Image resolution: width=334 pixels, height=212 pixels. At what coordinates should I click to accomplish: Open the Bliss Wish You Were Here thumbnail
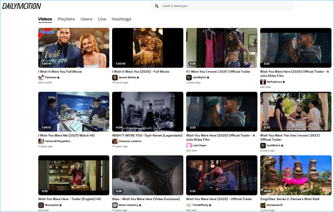147,175
